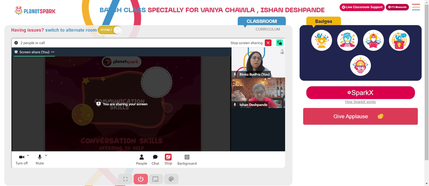Click Live Classroom Support button

tap(362, 7)
